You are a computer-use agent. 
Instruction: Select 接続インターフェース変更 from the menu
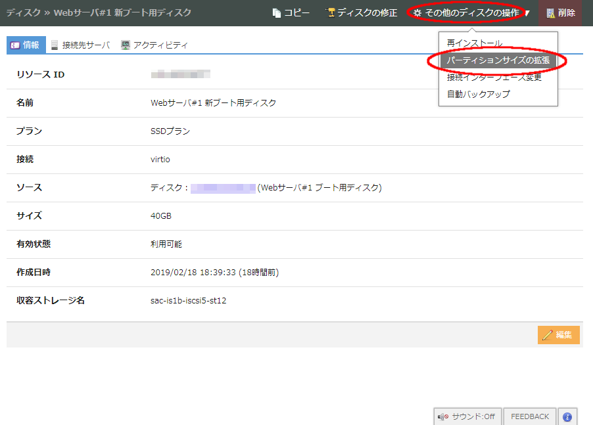(x=494, y=78)
